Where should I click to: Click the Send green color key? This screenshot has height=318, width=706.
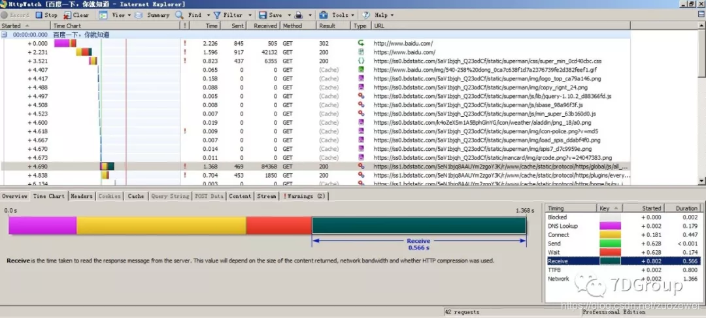pyautogui.click(x=610, y=244)
